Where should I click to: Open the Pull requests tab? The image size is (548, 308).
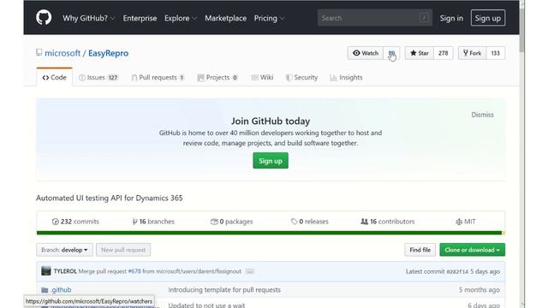point(158,78)
